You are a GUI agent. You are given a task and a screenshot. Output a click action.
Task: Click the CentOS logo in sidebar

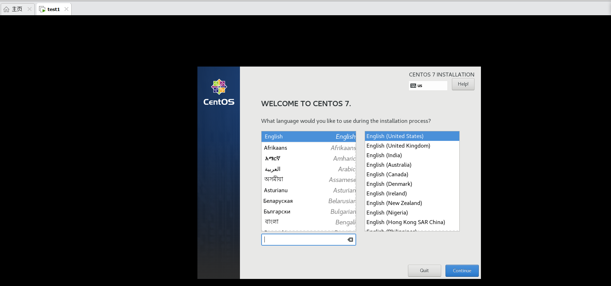click(219, 92)
